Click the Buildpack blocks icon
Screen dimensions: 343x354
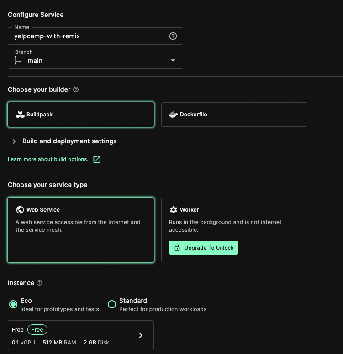[x=20, y=115]
